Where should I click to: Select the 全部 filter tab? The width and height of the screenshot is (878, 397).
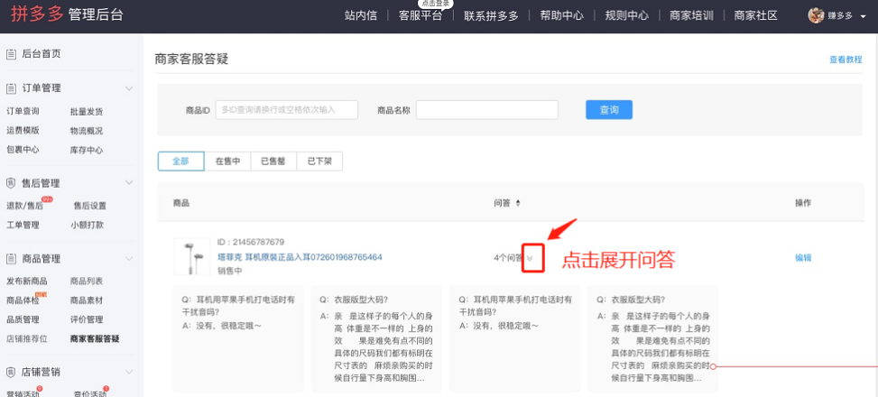[180, 162]
